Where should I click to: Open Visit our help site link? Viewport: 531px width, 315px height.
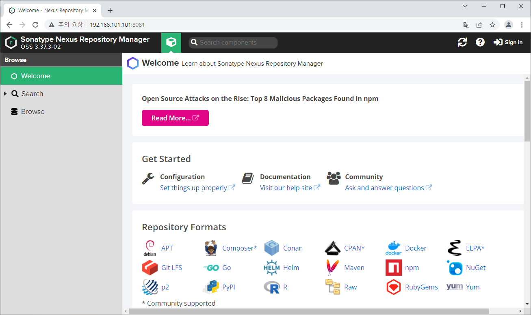pos(290,188)
